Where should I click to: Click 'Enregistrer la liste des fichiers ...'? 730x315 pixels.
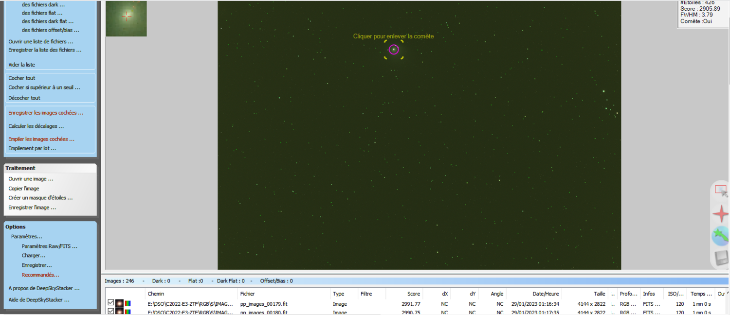tap(45, 50)
